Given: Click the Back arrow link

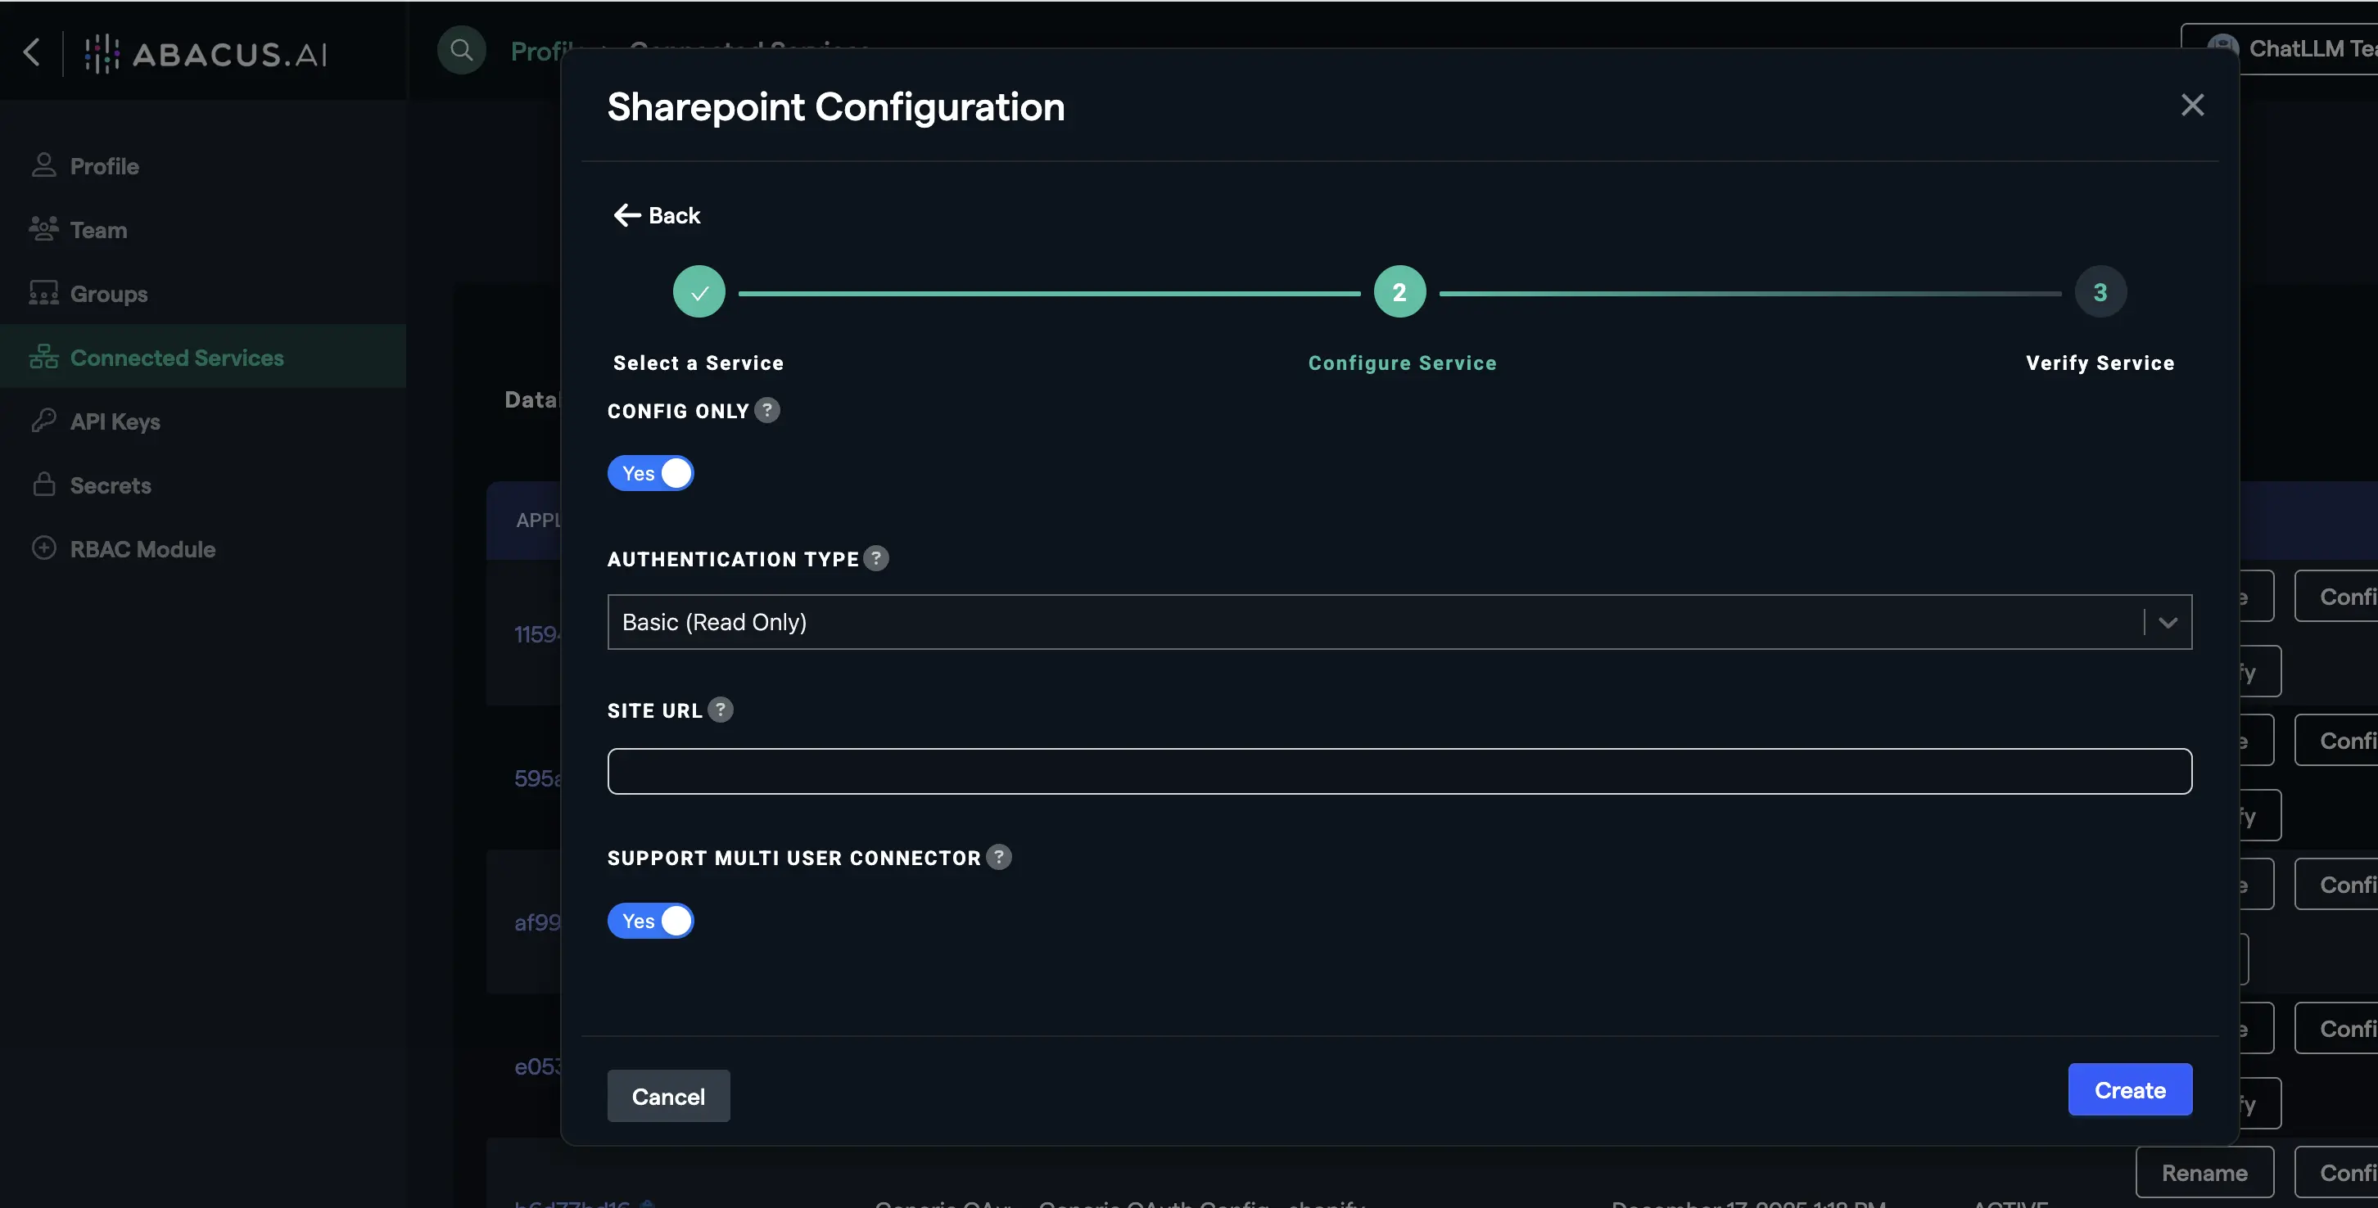Looking at the screenshot, I should (658, 216).
